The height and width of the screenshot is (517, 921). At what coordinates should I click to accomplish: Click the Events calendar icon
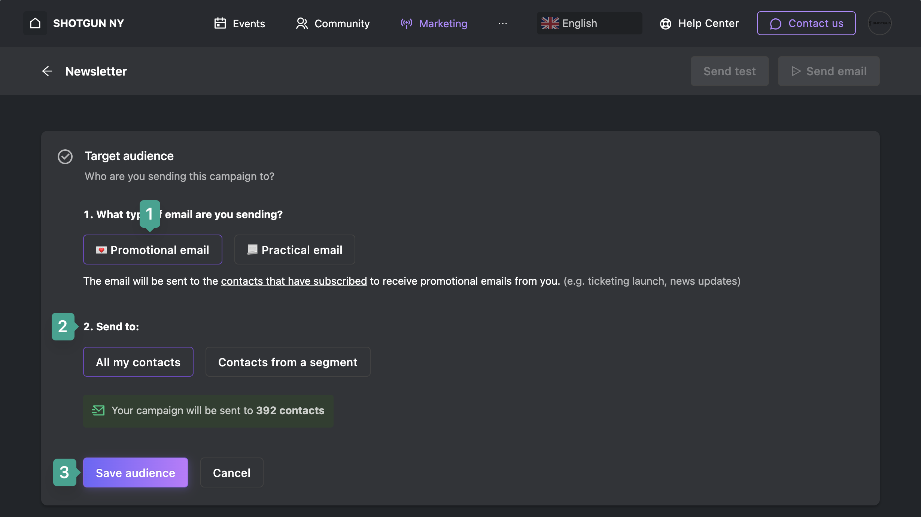(220, 23)
